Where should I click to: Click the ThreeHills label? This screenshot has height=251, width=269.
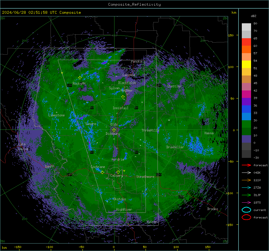point(150,130)
